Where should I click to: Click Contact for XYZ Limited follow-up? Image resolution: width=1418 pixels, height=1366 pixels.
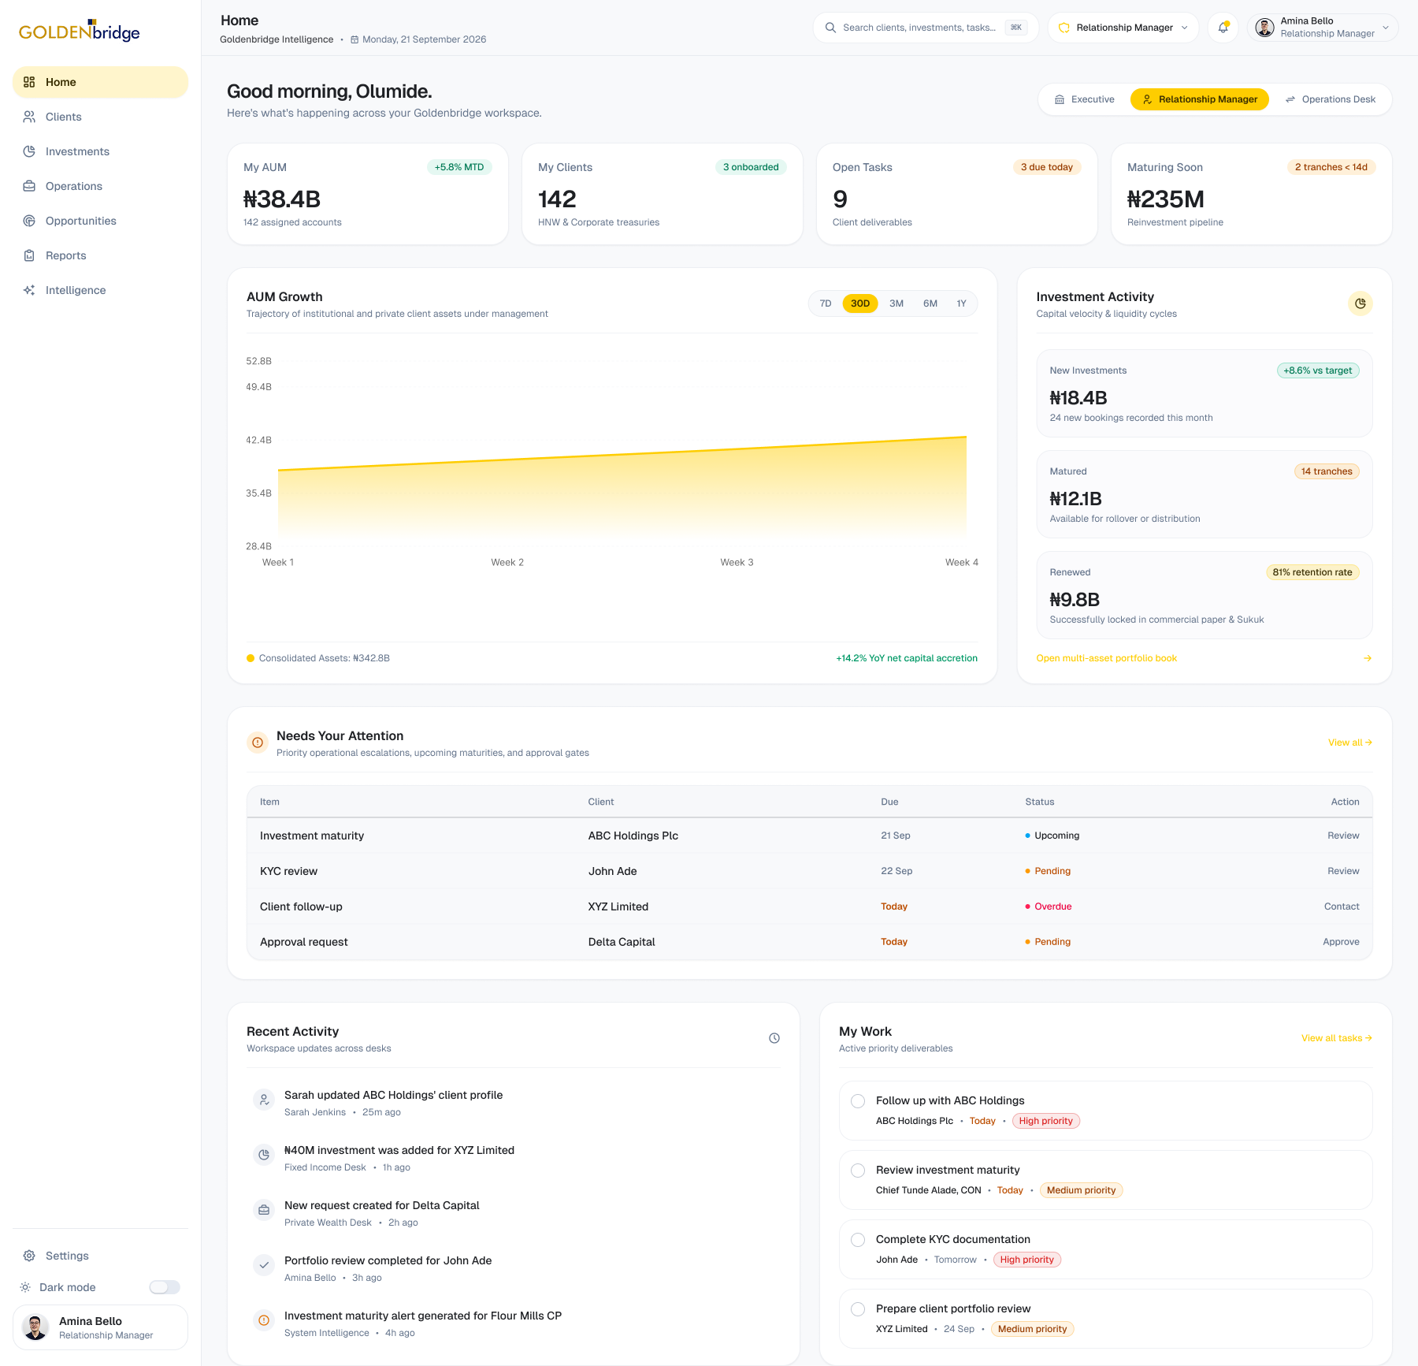pos(1342,906)
